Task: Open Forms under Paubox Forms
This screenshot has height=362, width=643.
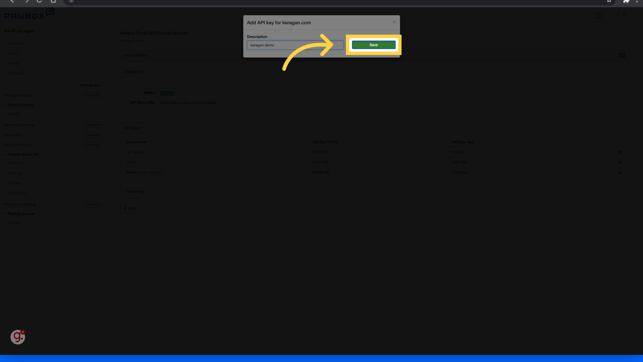Action: point(13,114)
